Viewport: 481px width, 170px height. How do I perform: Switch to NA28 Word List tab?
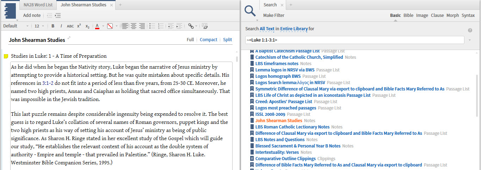[x=38, y=5]
